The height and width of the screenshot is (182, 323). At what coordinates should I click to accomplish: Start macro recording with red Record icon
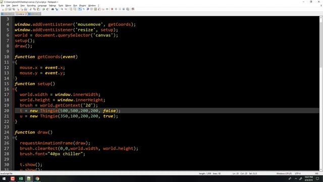[112, 9]
